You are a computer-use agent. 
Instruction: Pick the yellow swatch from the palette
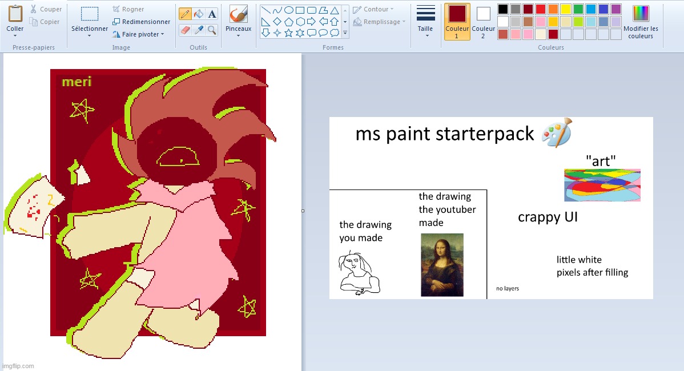click(x=565, y=9)
